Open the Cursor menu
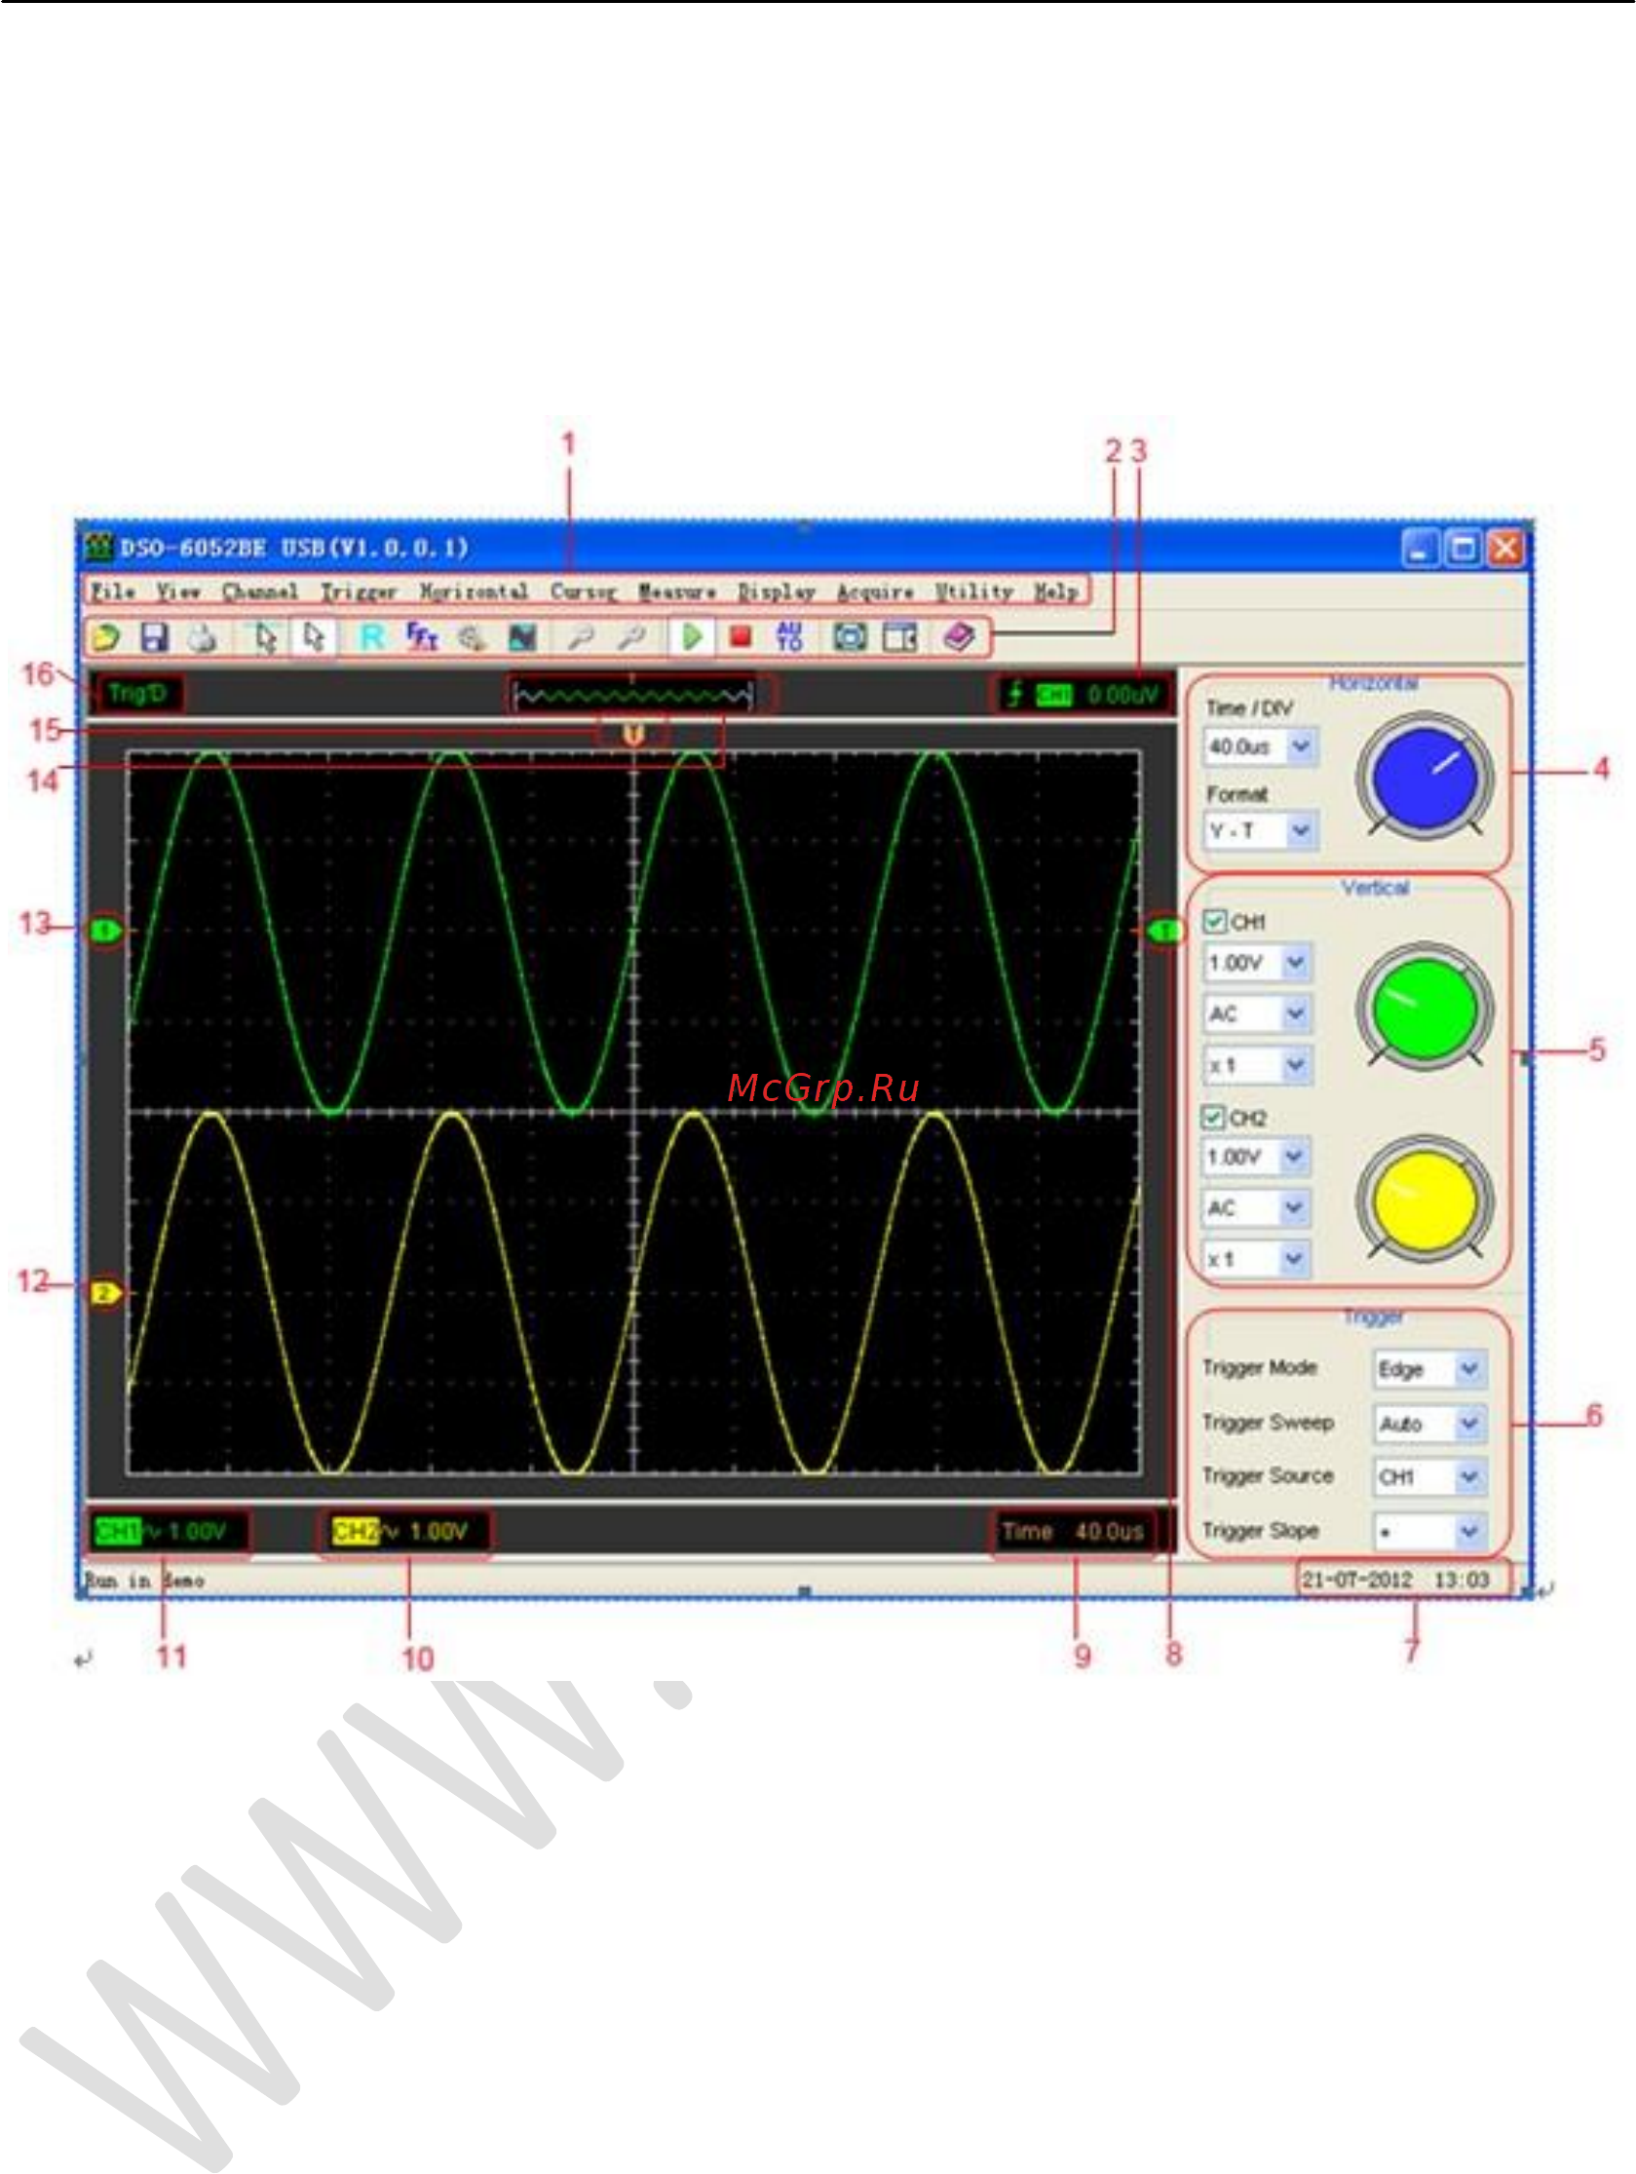The image size is (1636, 2174). point(584,591)
